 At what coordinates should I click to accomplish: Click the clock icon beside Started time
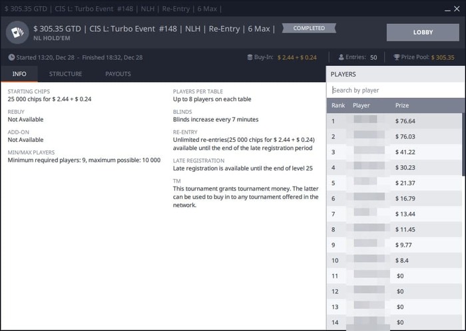11,57
